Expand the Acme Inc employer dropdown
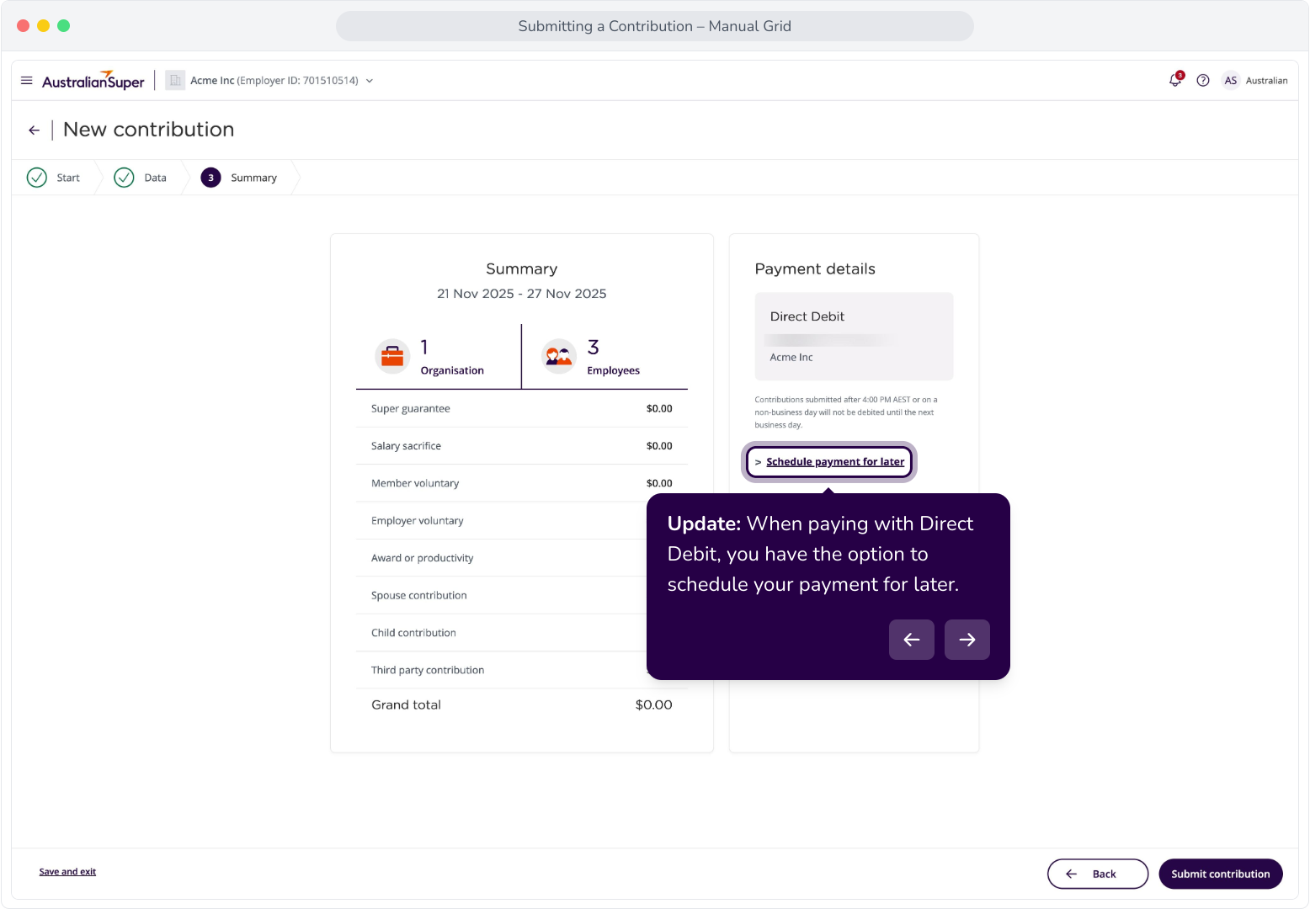This screenshot has height=909, width=1310. [x=369, y=81]
